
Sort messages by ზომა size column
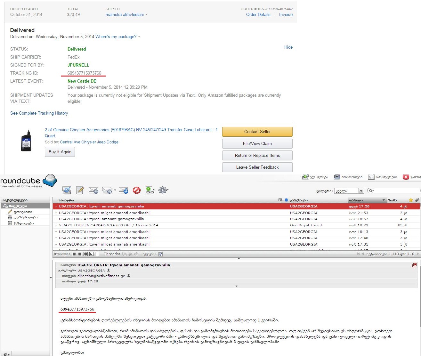click(393, 200)
